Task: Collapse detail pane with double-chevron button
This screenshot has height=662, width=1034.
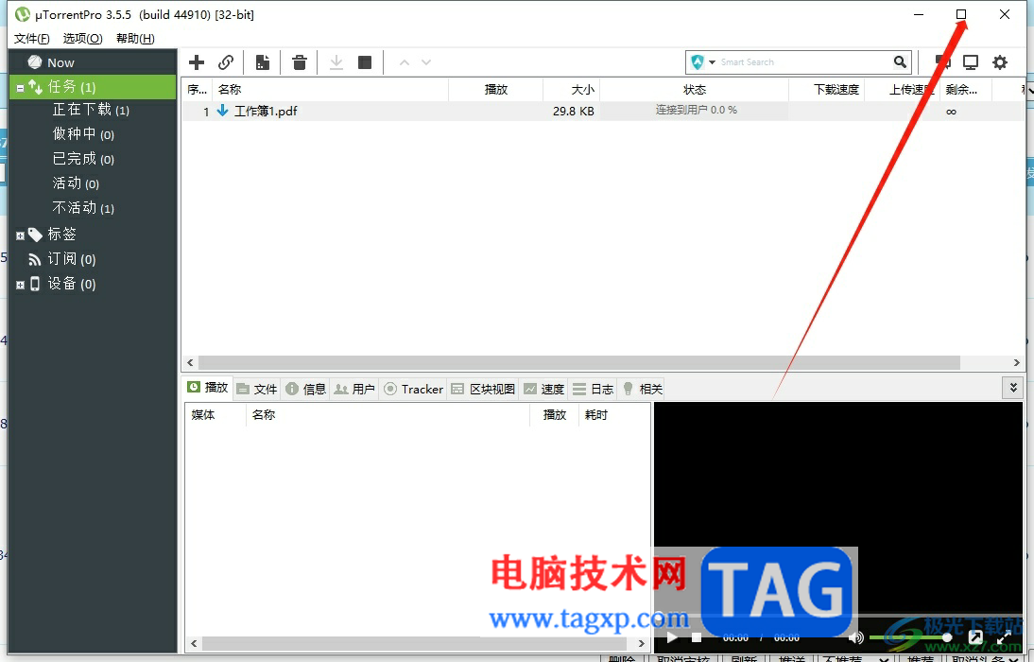Action: (x=1013, y=388)
